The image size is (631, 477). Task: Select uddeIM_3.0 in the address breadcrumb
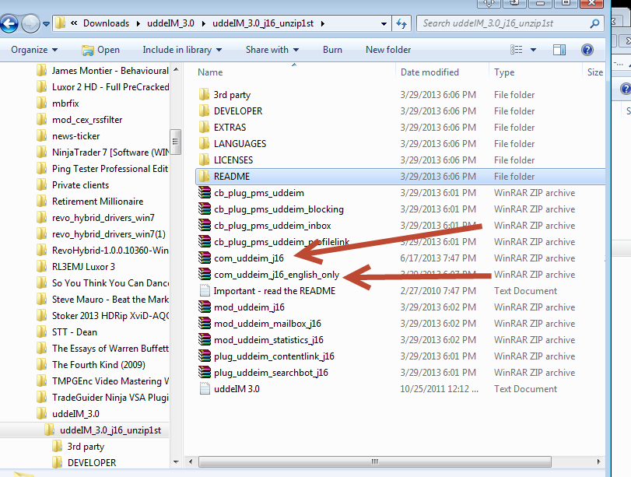[170, 23]
